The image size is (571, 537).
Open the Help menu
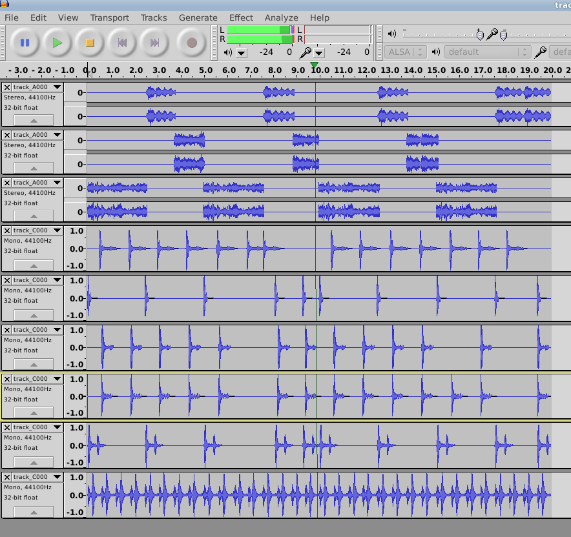[x=320, y=18]
